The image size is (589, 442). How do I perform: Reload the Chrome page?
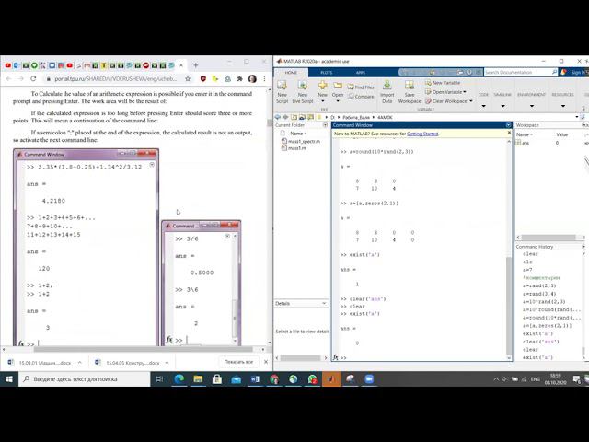(x=33, y=78)
